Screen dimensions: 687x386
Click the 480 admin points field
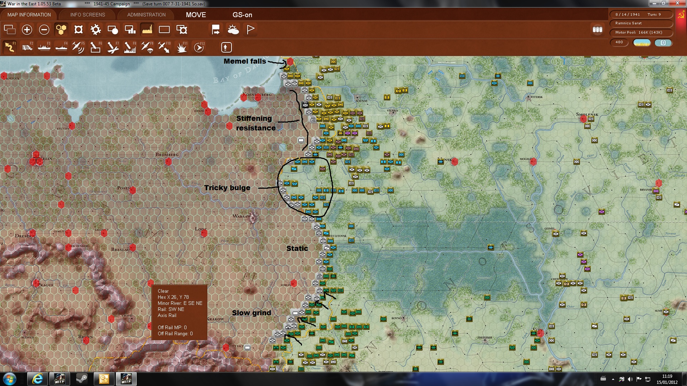(619, 42)
